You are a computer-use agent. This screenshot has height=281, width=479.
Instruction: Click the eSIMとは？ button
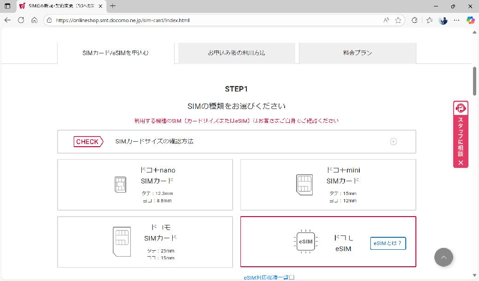point(388,243)
